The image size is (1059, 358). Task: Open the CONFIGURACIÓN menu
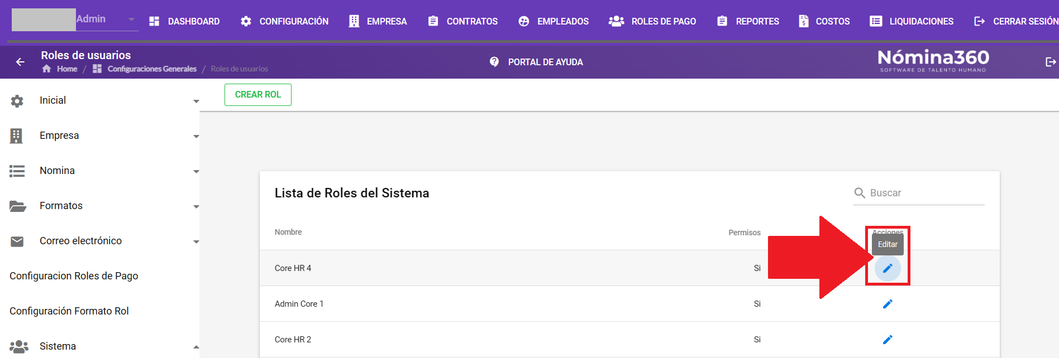[294, 21]
